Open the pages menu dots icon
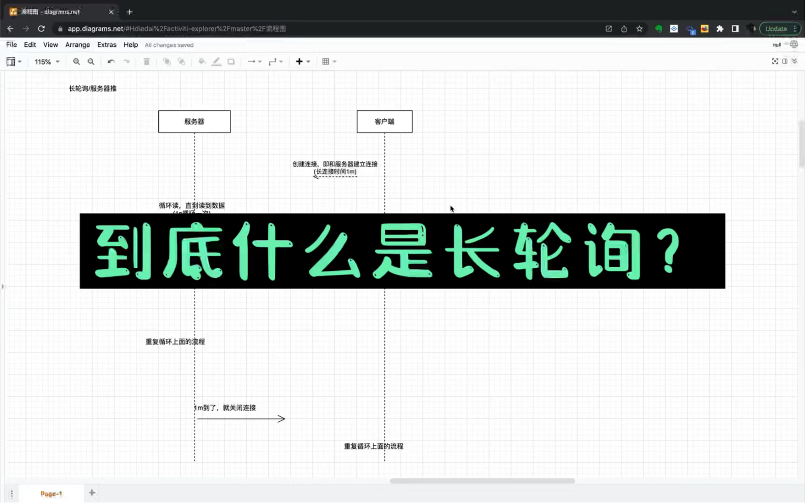This screenshot has width=806, height=503. tap(11, 494)
